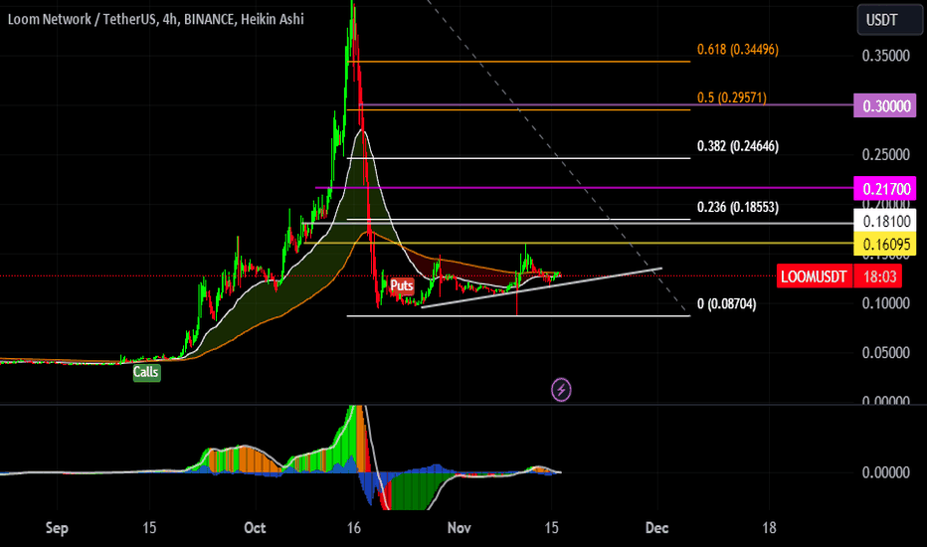
Task: Click the 0 (0.08704) Fibonacci label
Action: (x=727, y=304)
